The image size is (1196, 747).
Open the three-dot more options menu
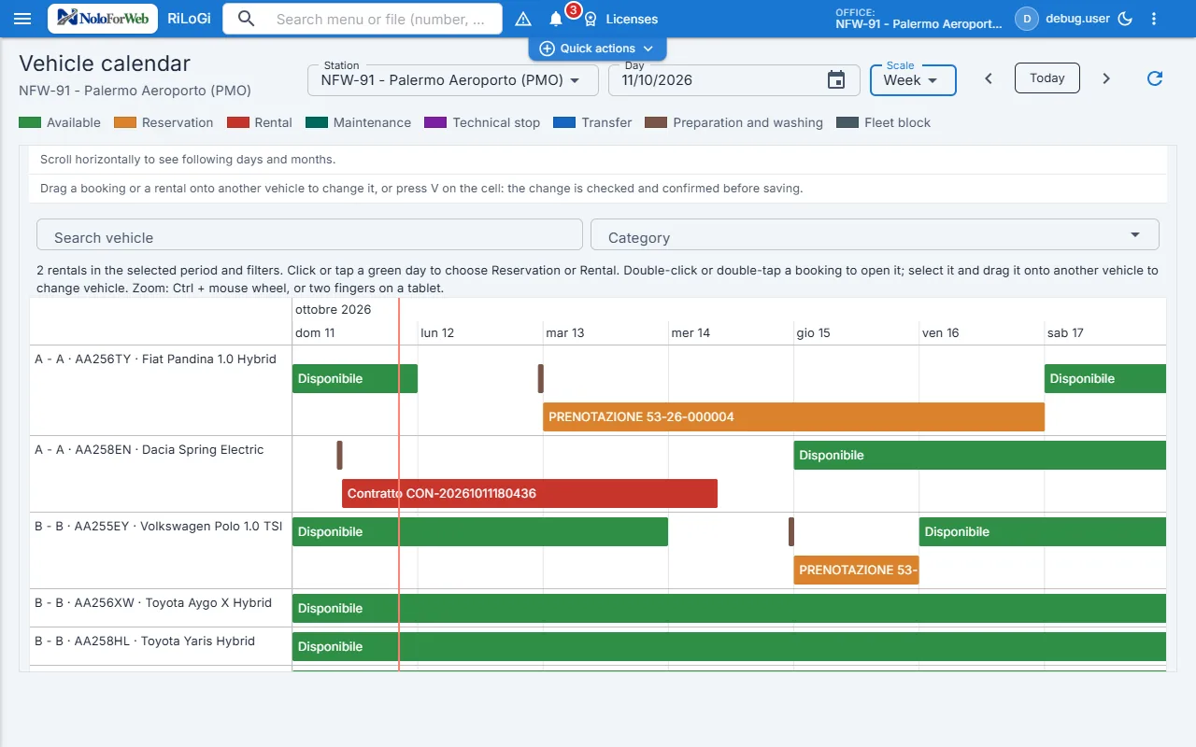(x=1154, y=19)
